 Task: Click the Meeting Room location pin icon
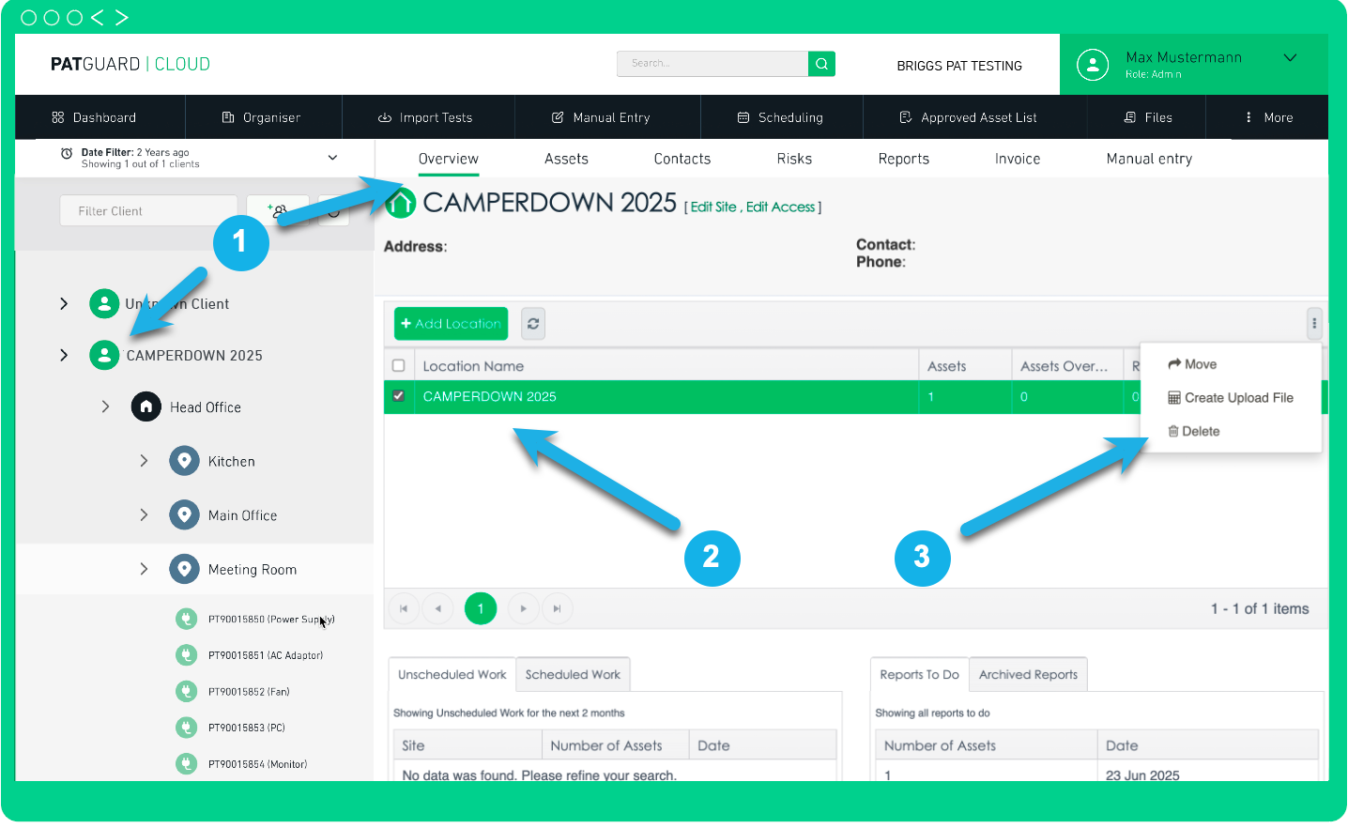[x=184, y=569]
